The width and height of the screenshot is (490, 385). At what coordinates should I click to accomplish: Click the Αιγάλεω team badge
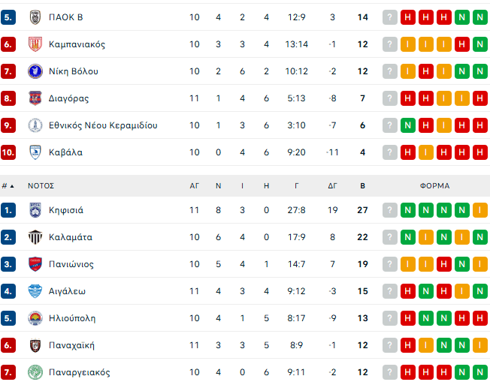[x=35, y=291]
